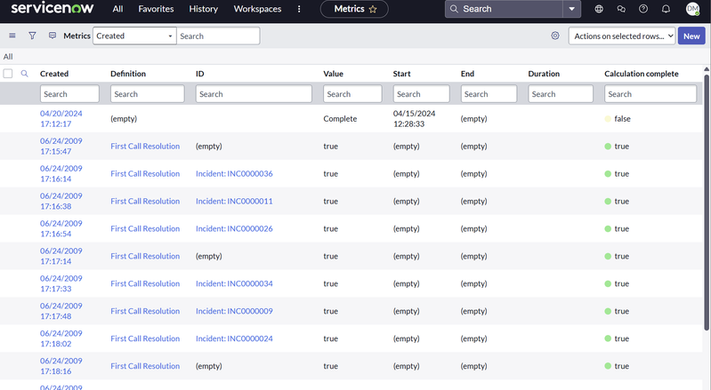The height and width of the screenshot is (390, 711).
Task: Click the End column search field
Action: pyautogui.click(x=489, y=93)
